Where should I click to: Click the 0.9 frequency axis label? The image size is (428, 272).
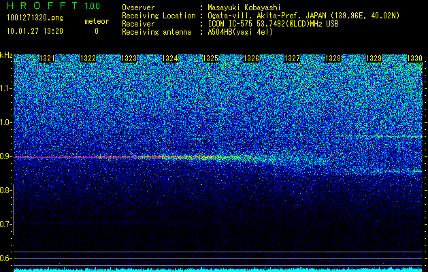click(6, 156)
